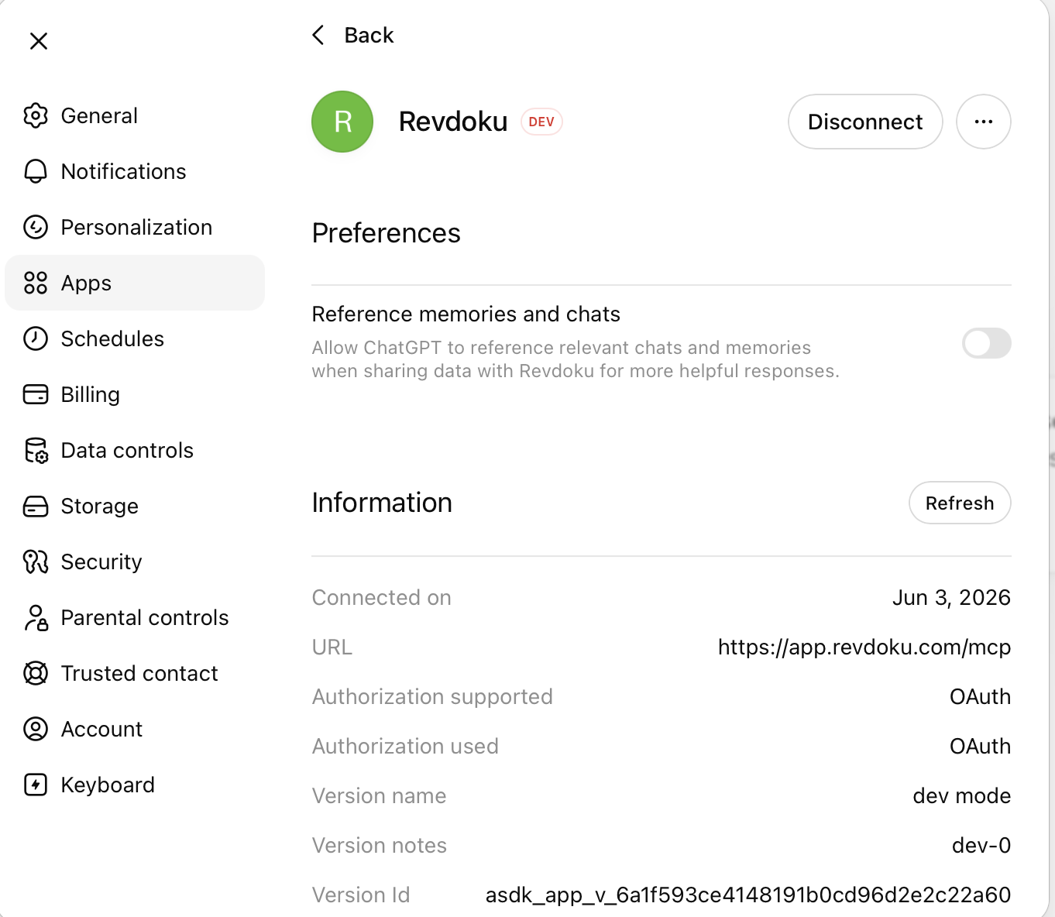
Task: Click the Notifications bell icon
Action: pos(36,171)
